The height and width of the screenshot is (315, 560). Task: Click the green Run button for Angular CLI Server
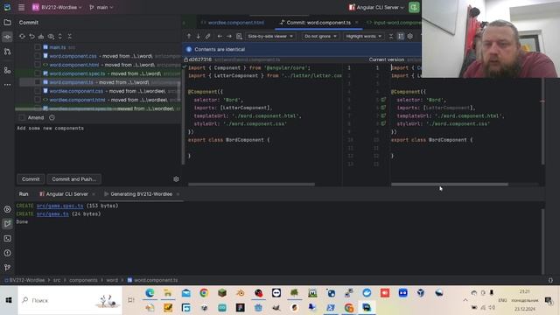click(x=414, y=7)
